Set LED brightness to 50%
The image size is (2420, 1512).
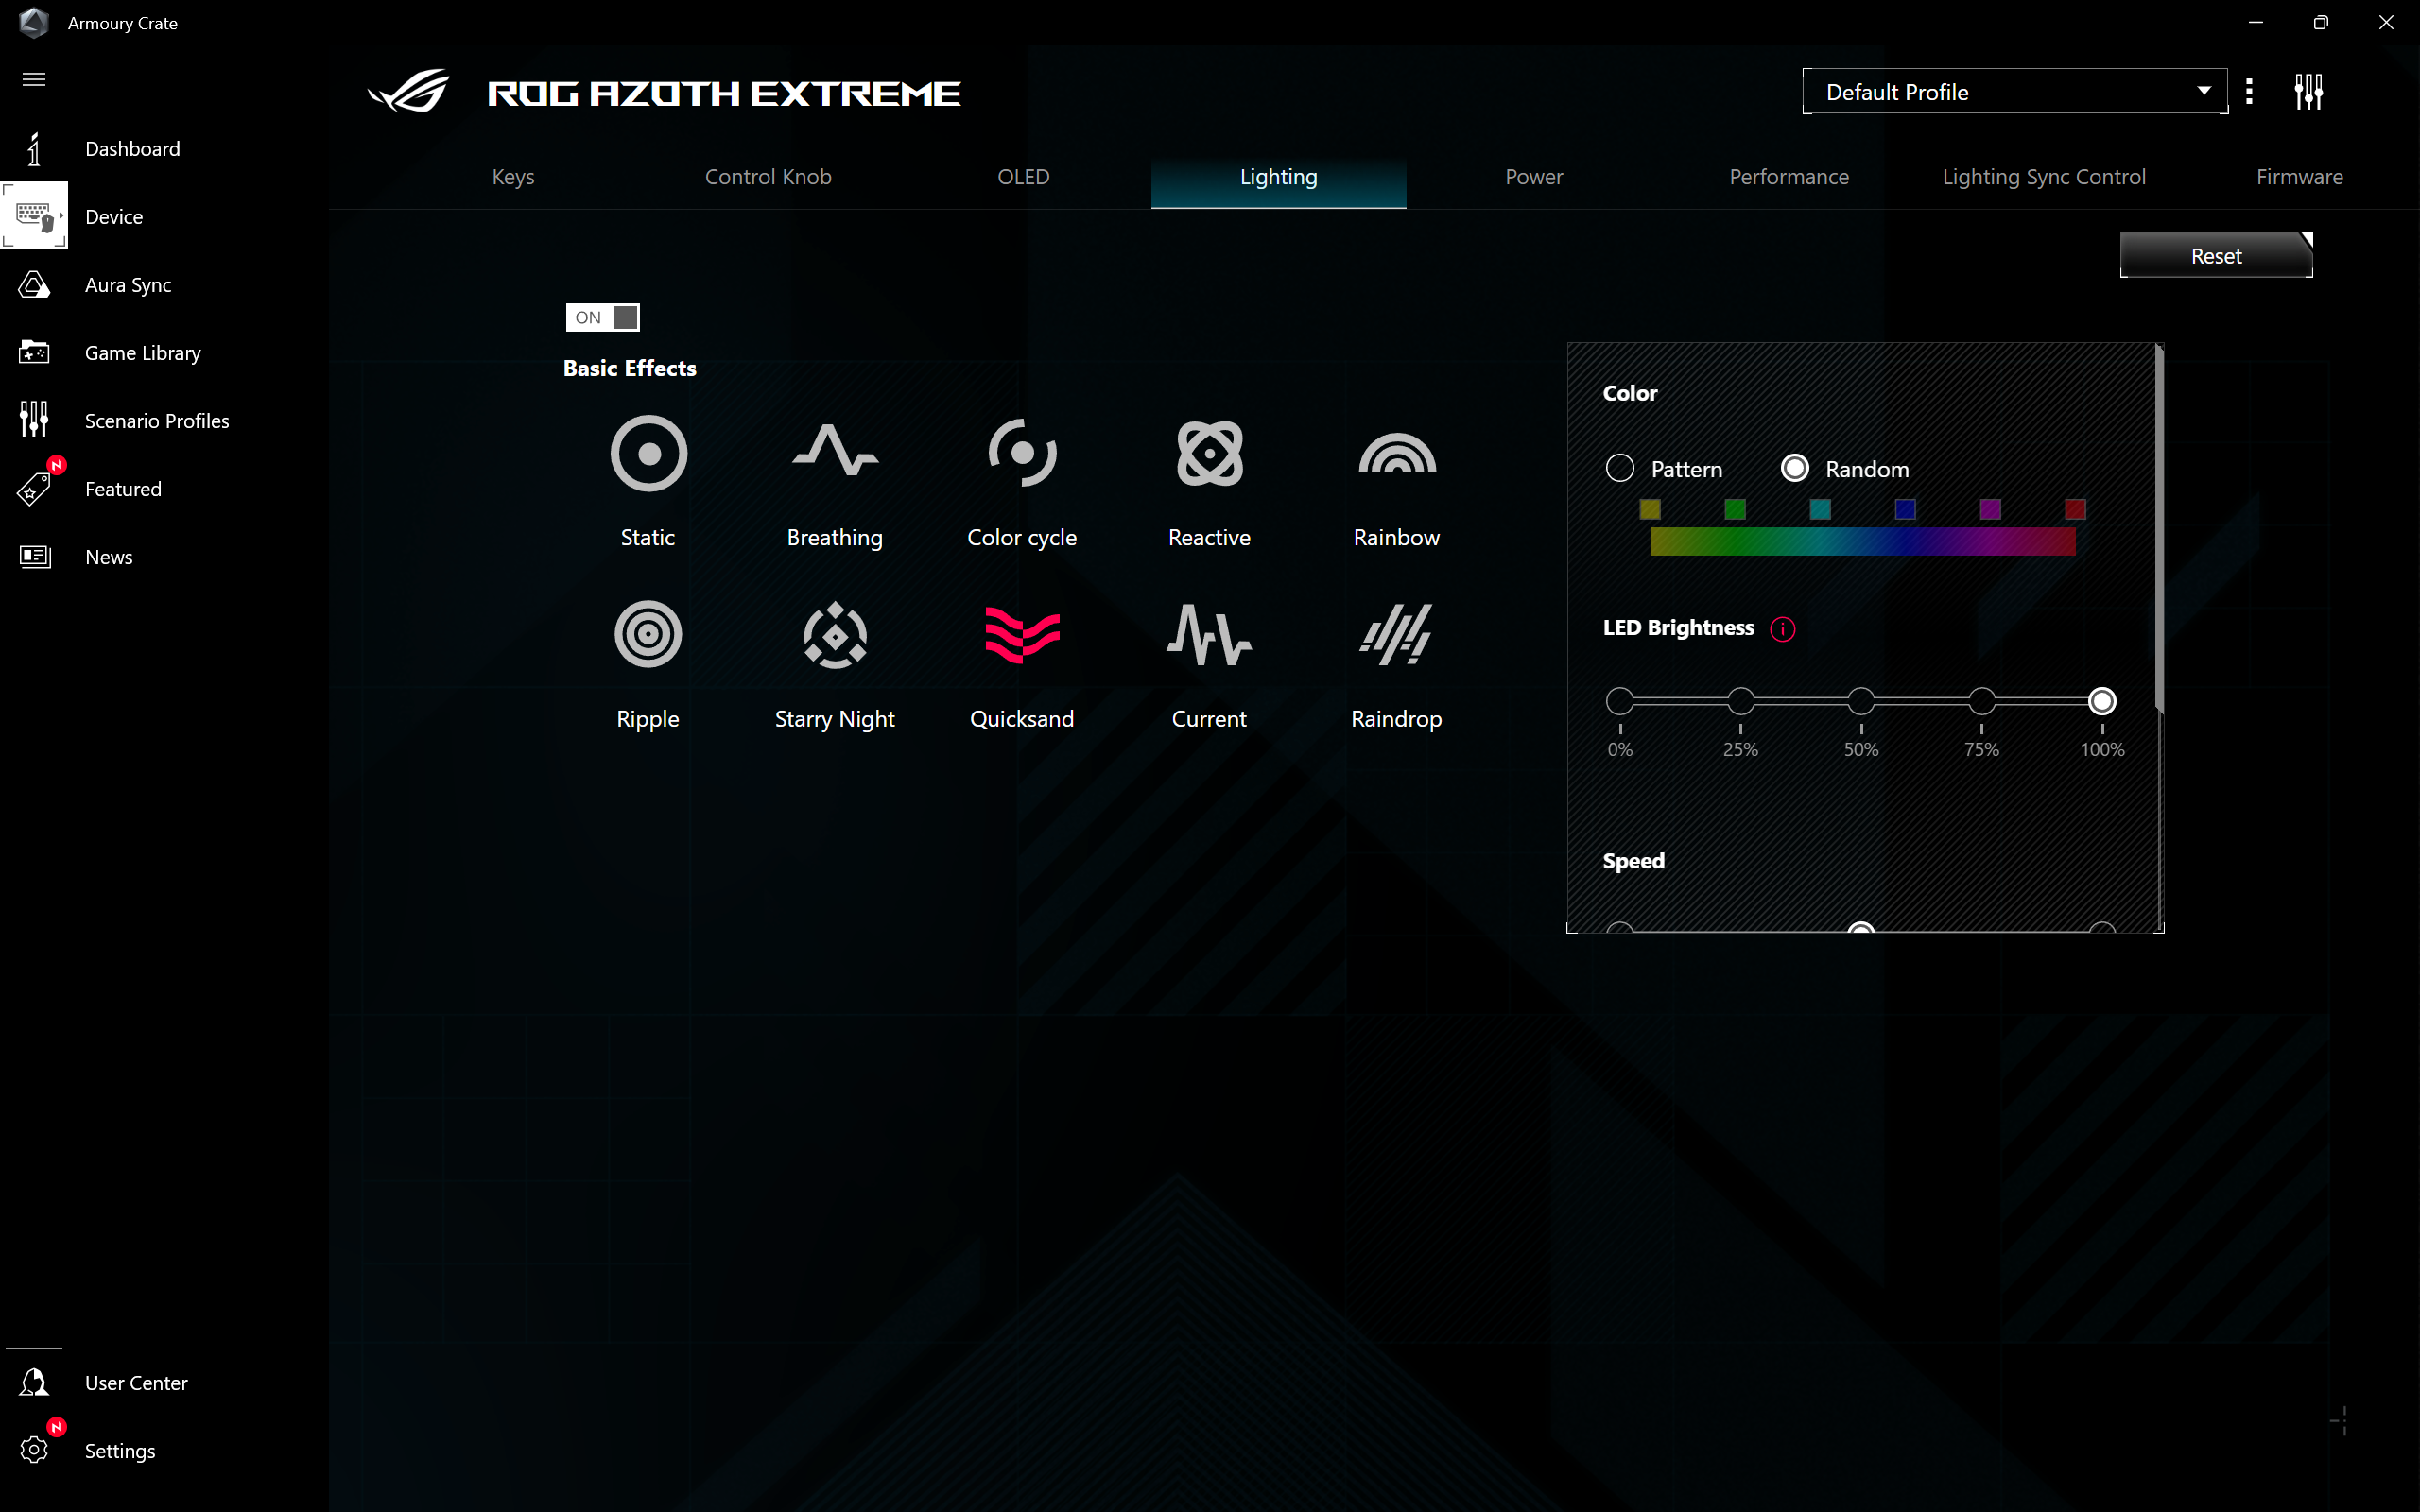click(x=1860, y=701)
